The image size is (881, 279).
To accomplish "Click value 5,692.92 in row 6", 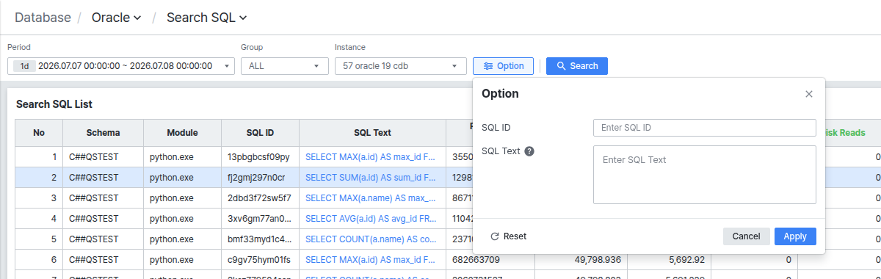I will click(x=687, y=260).
